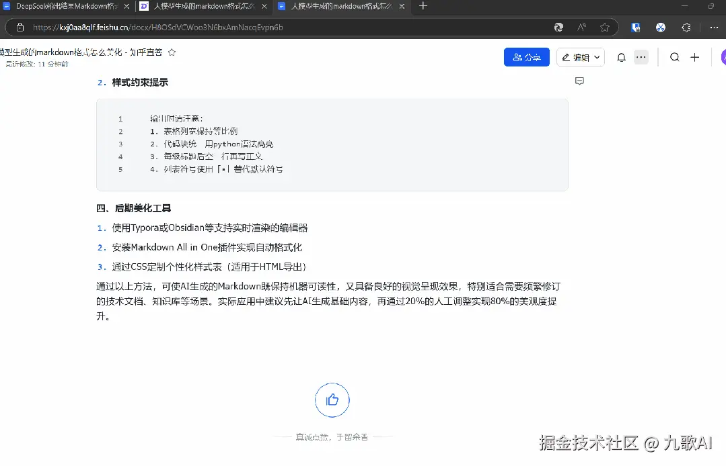The height and width of the screenshot is (466, 726).
Task: Click the blue 分享 share button
Action: (525, 57)
